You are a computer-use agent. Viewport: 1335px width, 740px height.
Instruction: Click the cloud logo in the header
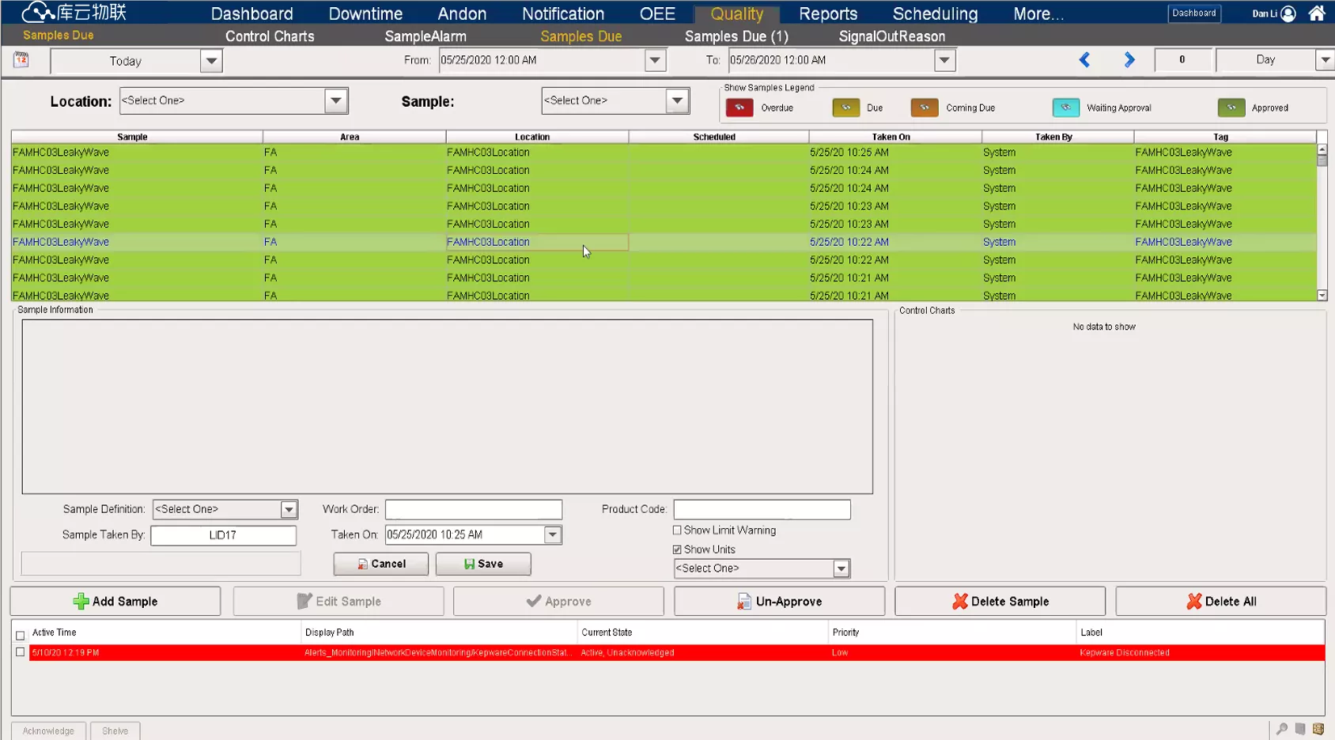pos(37,12)
